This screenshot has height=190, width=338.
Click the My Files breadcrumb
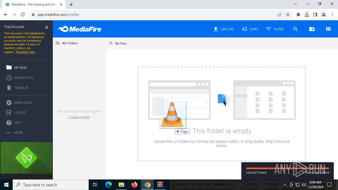click(x=121, y=43)
